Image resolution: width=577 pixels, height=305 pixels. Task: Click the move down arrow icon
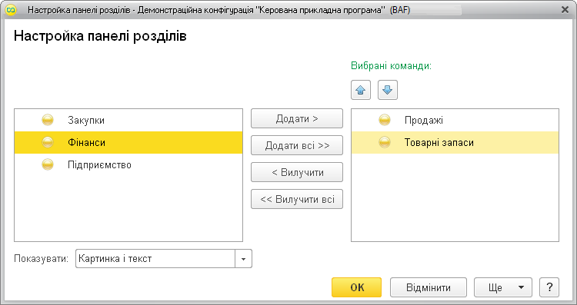(x=388, y=90)
